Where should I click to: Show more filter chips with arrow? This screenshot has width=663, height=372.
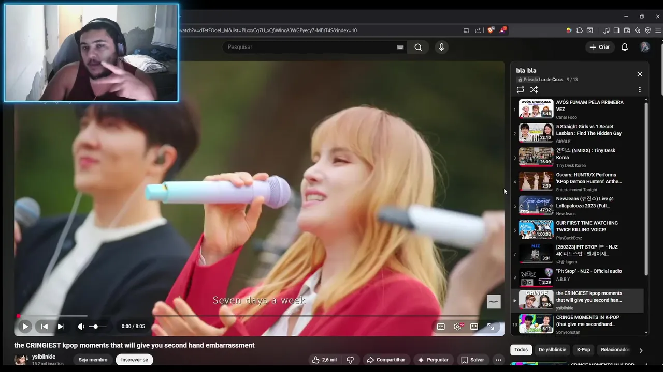[x=641, y=350]
